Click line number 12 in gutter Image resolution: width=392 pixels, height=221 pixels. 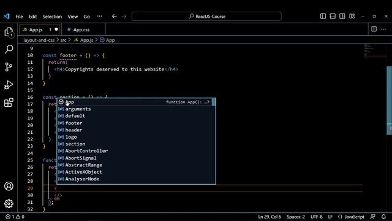tap(30, 69)
